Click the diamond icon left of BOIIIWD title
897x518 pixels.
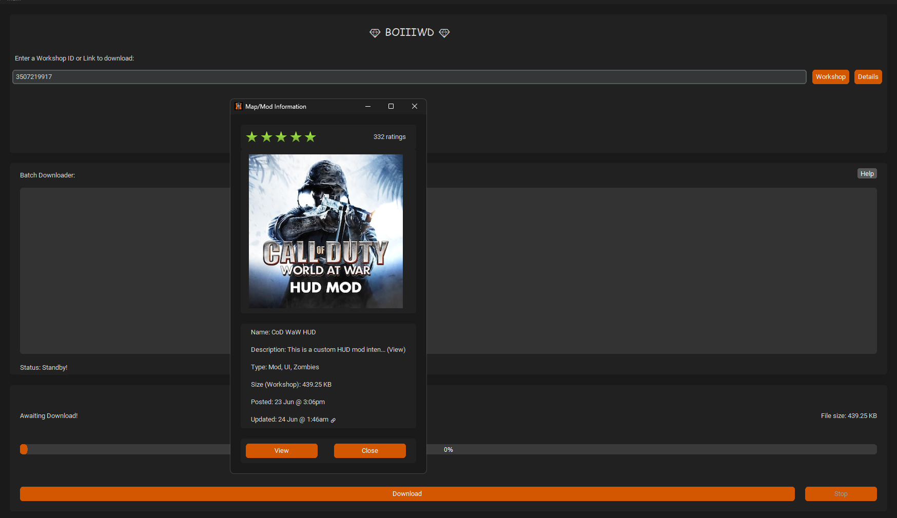(375, 33)
